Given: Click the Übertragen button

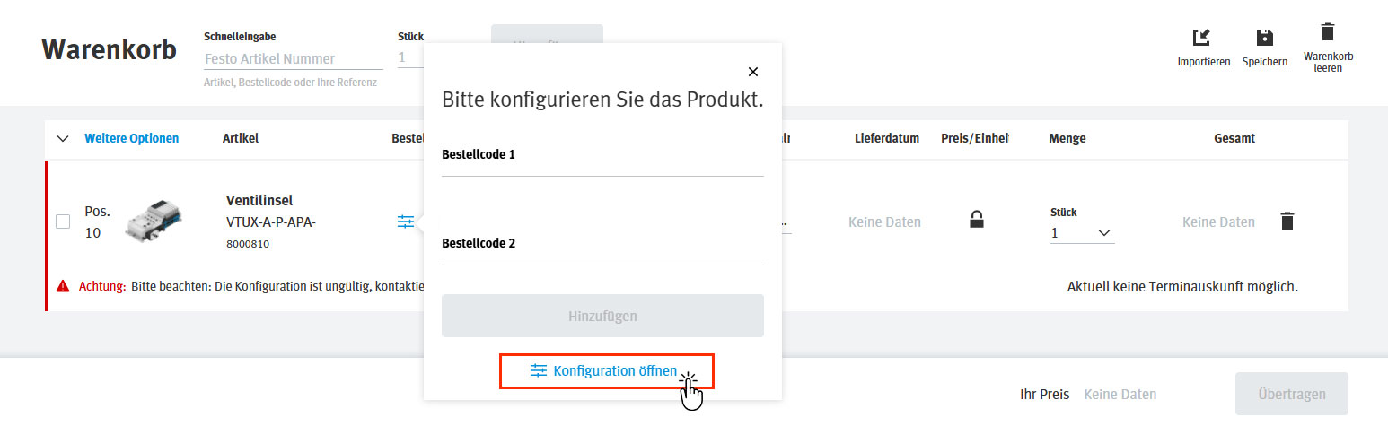Looking at the screenshot, I should [1291, 394].
